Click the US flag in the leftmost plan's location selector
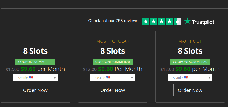This screenshot has width=228, height=107. (31, 78)
